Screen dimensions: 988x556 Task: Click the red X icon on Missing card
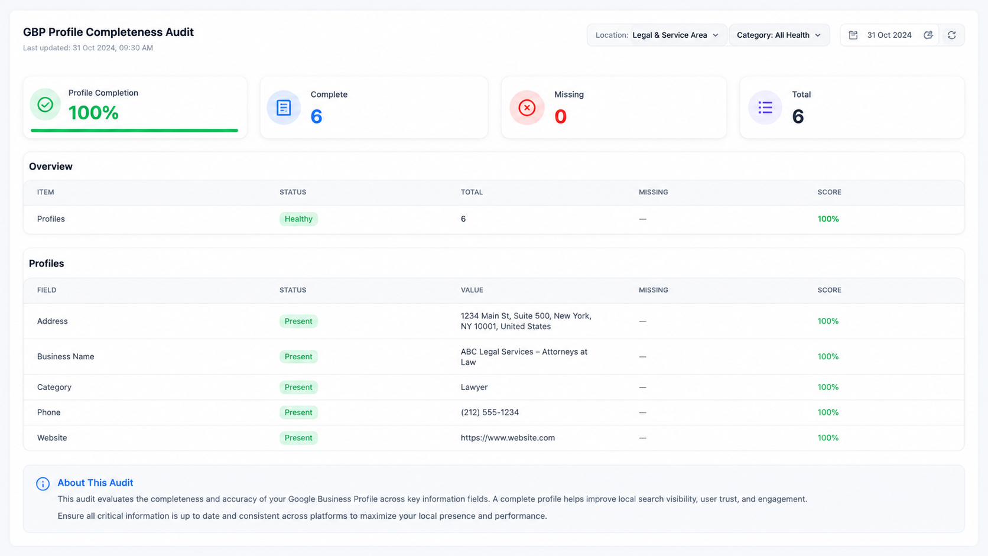pyautogui.click(x=526, y=108)
